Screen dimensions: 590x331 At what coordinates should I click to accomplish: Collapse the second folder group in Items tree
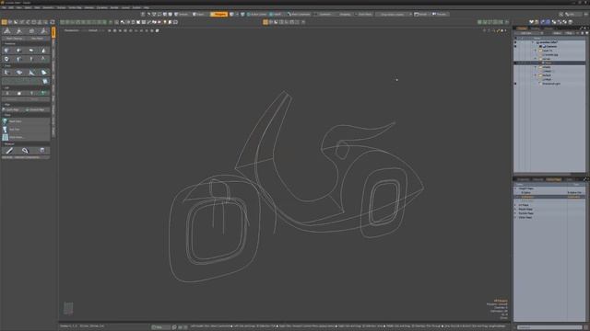click(536, 59)
